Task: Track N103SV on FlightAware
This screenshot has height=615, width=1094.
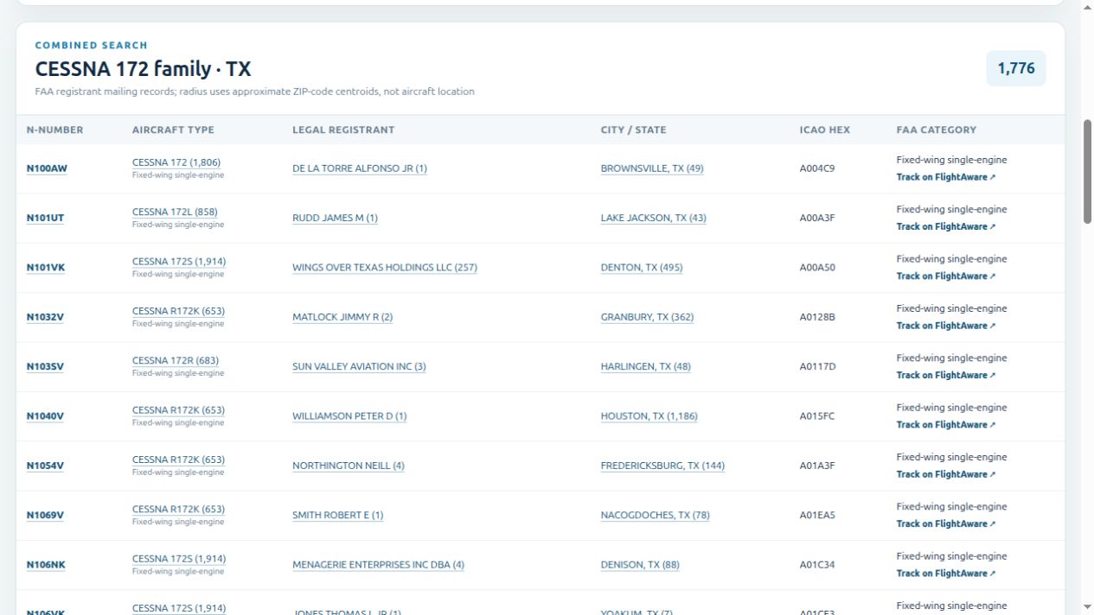Action: point(946,375)
